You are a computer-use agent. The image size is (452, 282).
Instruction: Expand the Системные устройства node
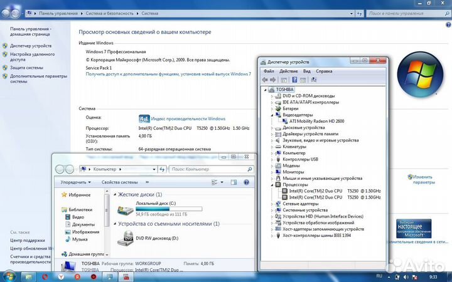272,210
